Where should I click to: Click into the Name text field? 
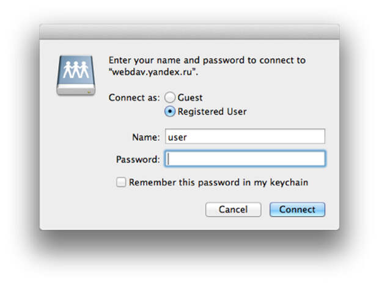pyautogui.click(x=245, y=137)
